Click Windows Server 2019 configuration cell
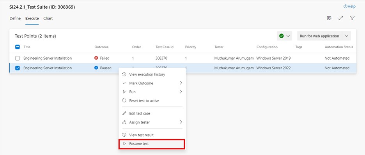The image size is (365, 155). (x=273, y=58)
